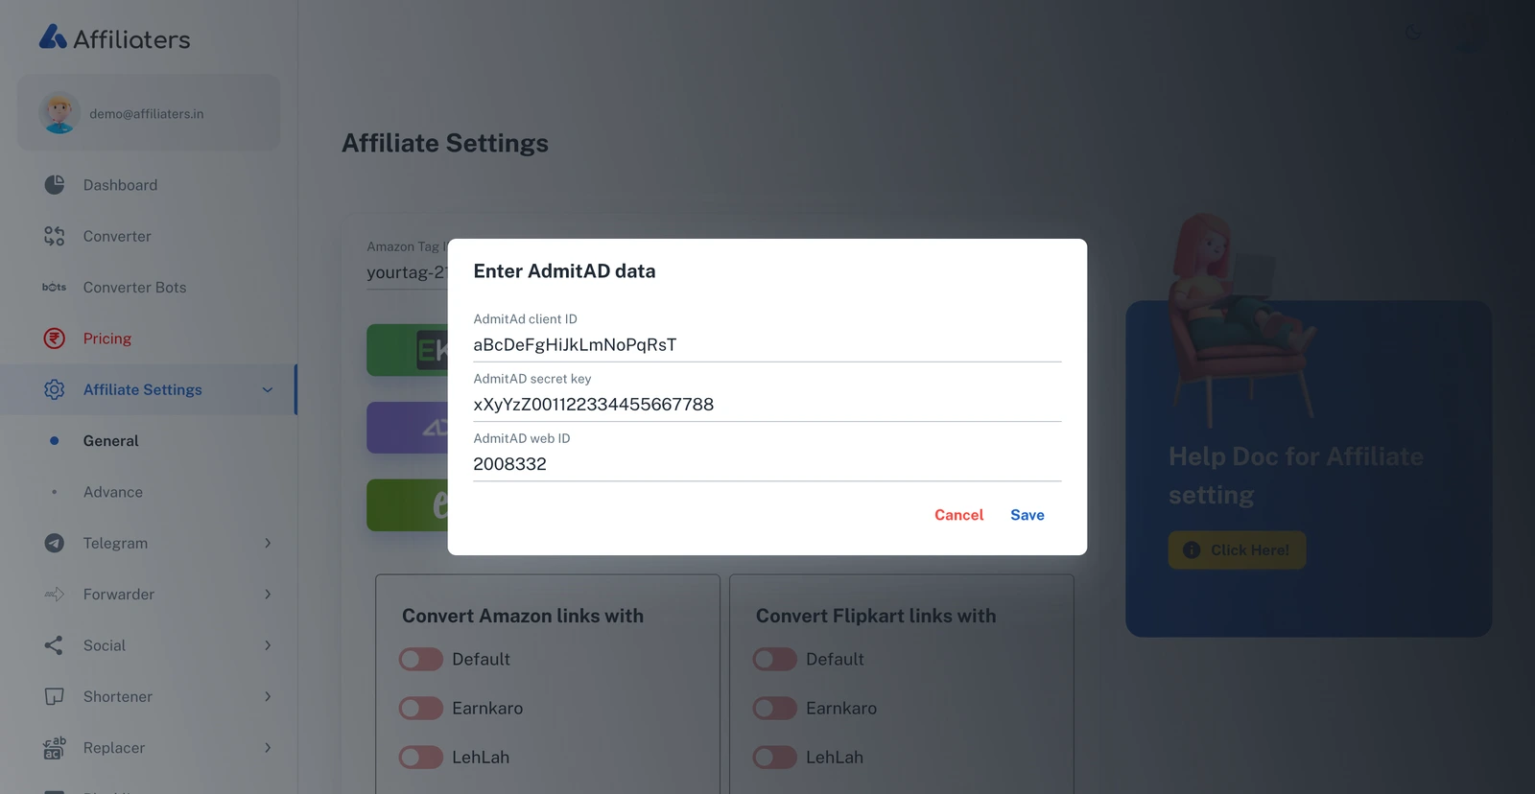The height and width of the screenshot is (794, 1535).
Task: Click the Affiliate Settings gear icon
Action: point(55,389)
